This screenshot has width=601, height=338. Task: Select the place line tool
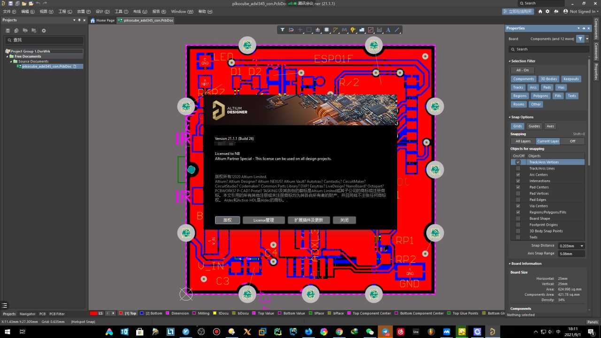point(397,30)
